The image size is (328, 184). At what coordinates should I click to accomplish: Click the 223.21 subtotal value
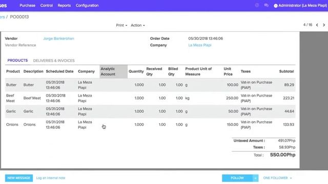click(x=289, y=98)
